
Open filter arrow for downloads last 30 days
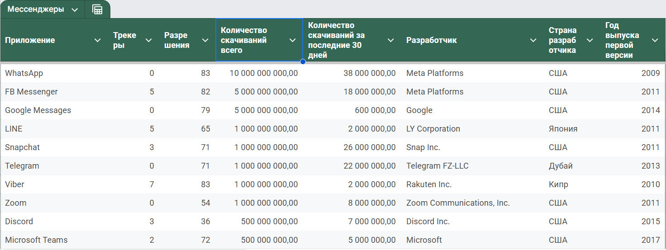point(390,40)
